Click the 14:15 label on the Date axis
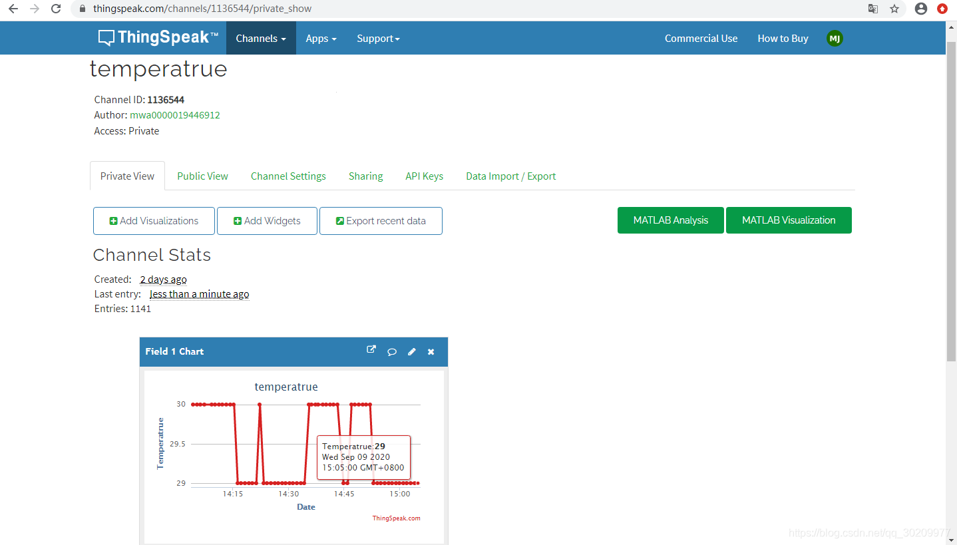 pos(233,494)
